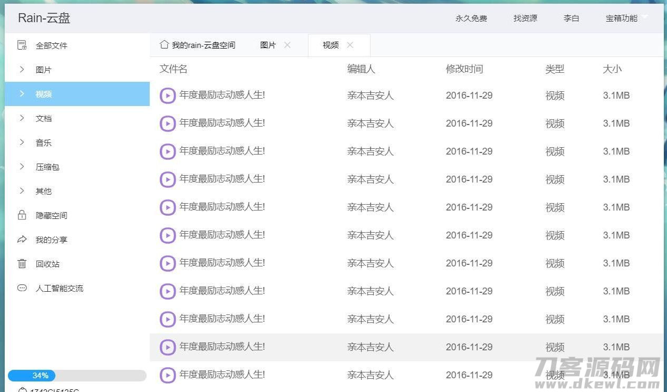Click the 全部文件 sidebar icon
The width and height of the screenshot is (667, 392).
tap(22, 45)
